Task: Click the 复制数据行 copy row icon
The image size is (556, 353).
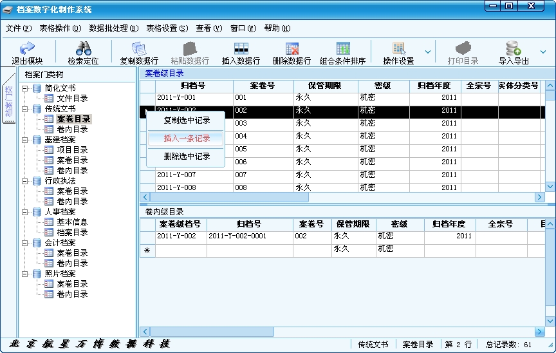Action: pyautogui.click(x=139, y=53)
